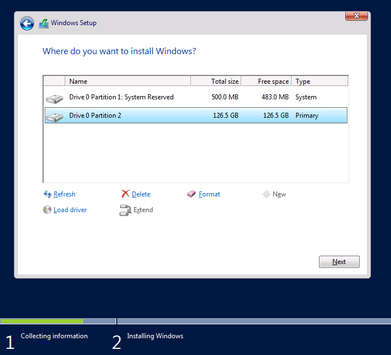The image size is (391, 355).
Task: Click the Collecting information progress bar
Action: pos(58,321)
